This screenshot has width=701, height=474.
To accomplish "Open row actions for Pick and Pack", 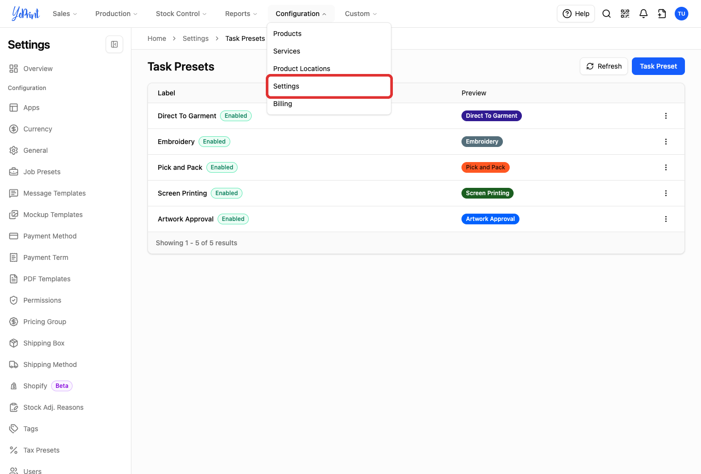I will 666,167.
